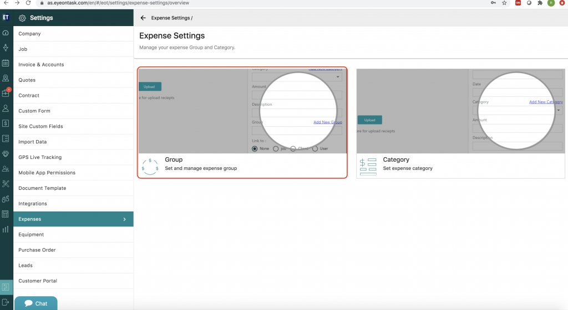Click the Category card's dollar list icon
The width and height of the screenshot is (568, 310).
pos(368,167)
